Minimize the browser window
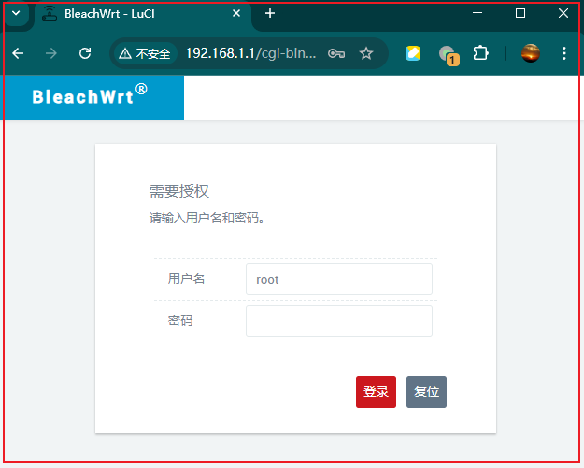This screenshot has width=584, height=468. pos(477,13)
